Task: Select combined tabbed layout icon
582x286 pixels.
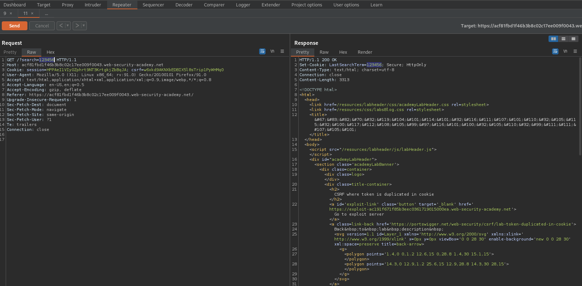Action: pos(573,39)
